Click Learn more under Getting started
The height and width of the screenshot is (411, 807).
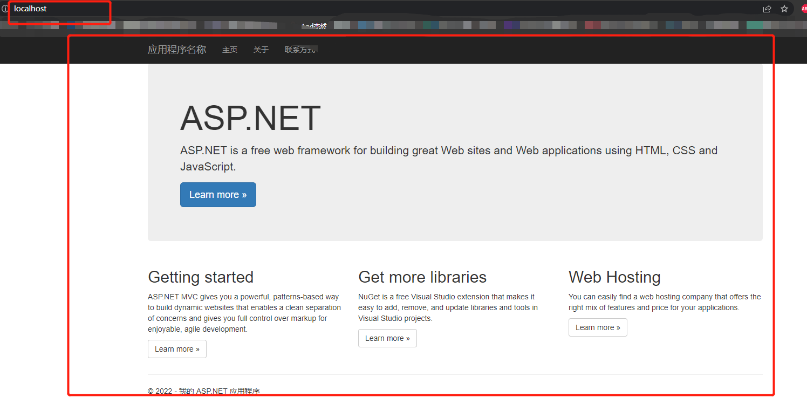pyautogui.click(x=177, y=349)
